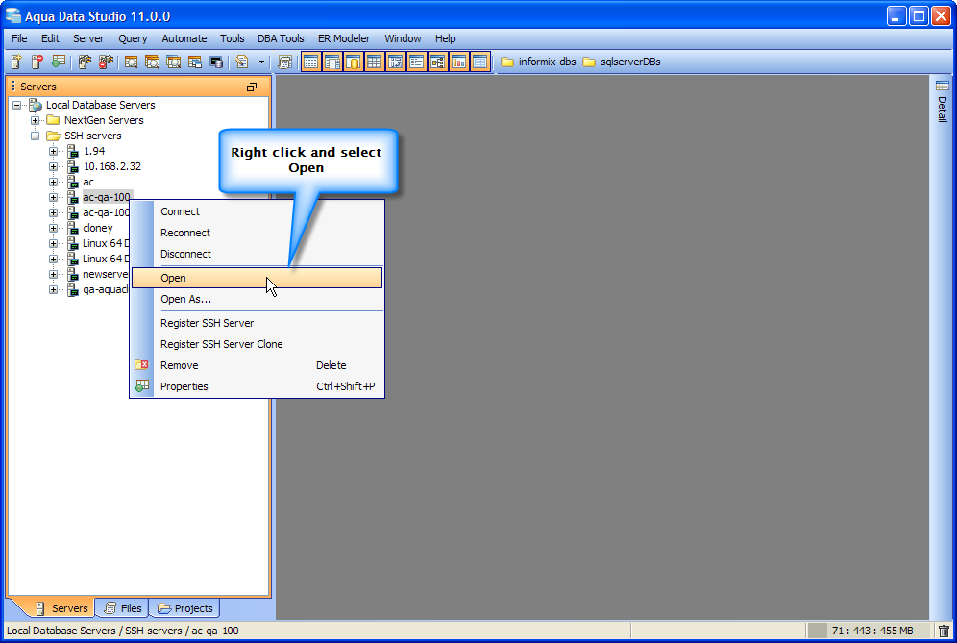Click the trash can garbage collection icon
The height and width of the screenshot is (643, 957).
[945, 631]
